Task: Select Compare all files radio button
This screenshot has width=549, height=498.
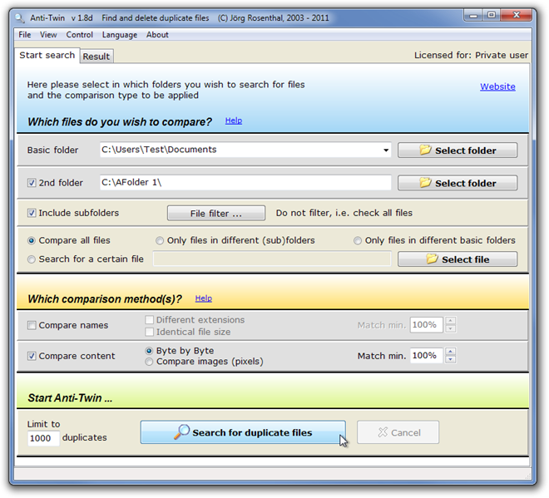Action: click(x=32, y=240)
